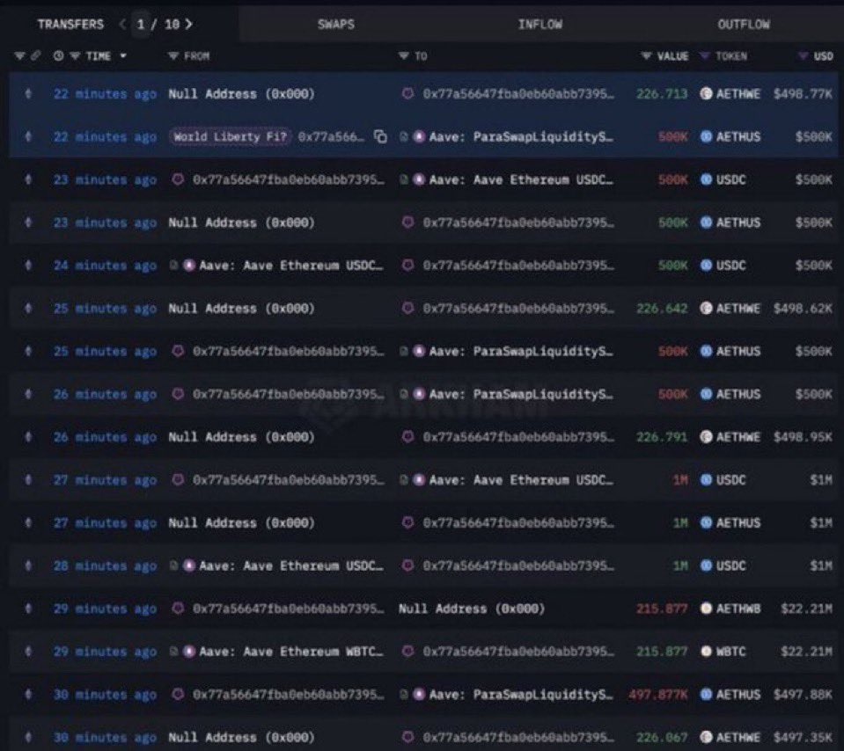
Task: Copy the World Liberty Fi address
Action: tap(380, 136)
